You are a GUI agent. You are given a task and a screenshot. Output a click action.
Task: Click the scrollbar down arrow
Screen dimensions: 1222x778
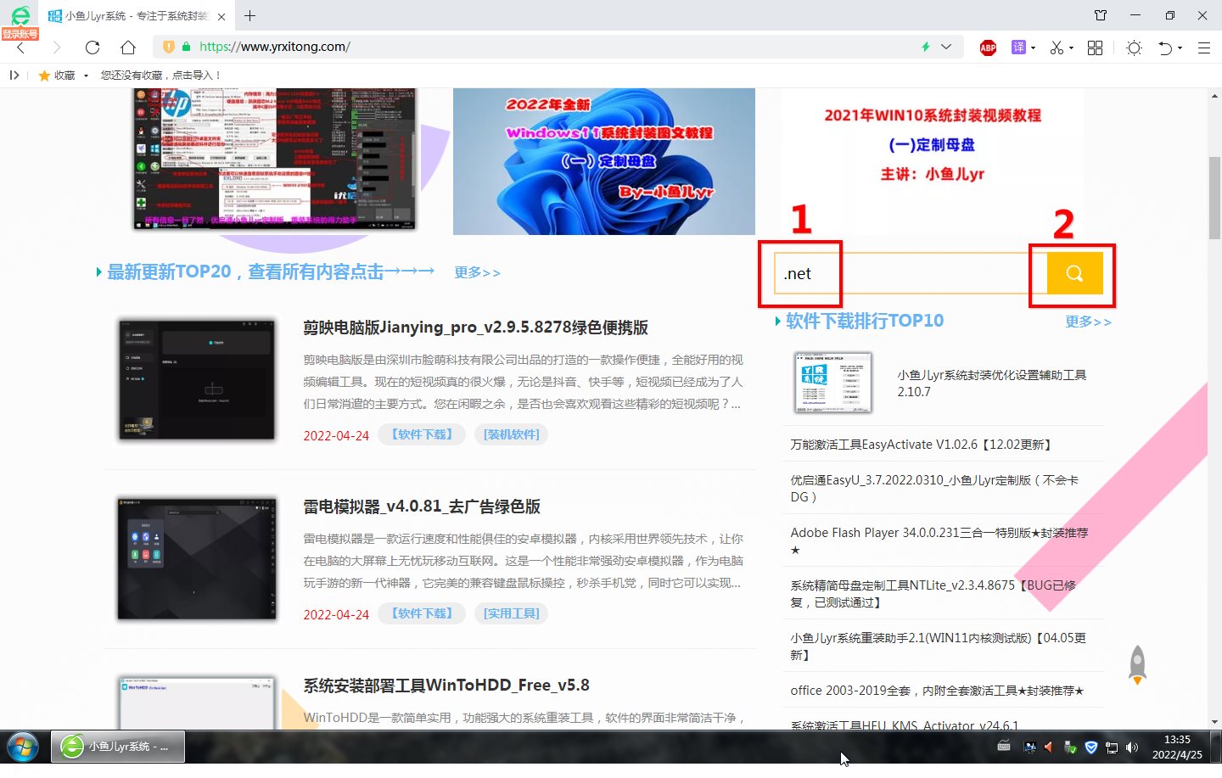[x=1214, y=722]
